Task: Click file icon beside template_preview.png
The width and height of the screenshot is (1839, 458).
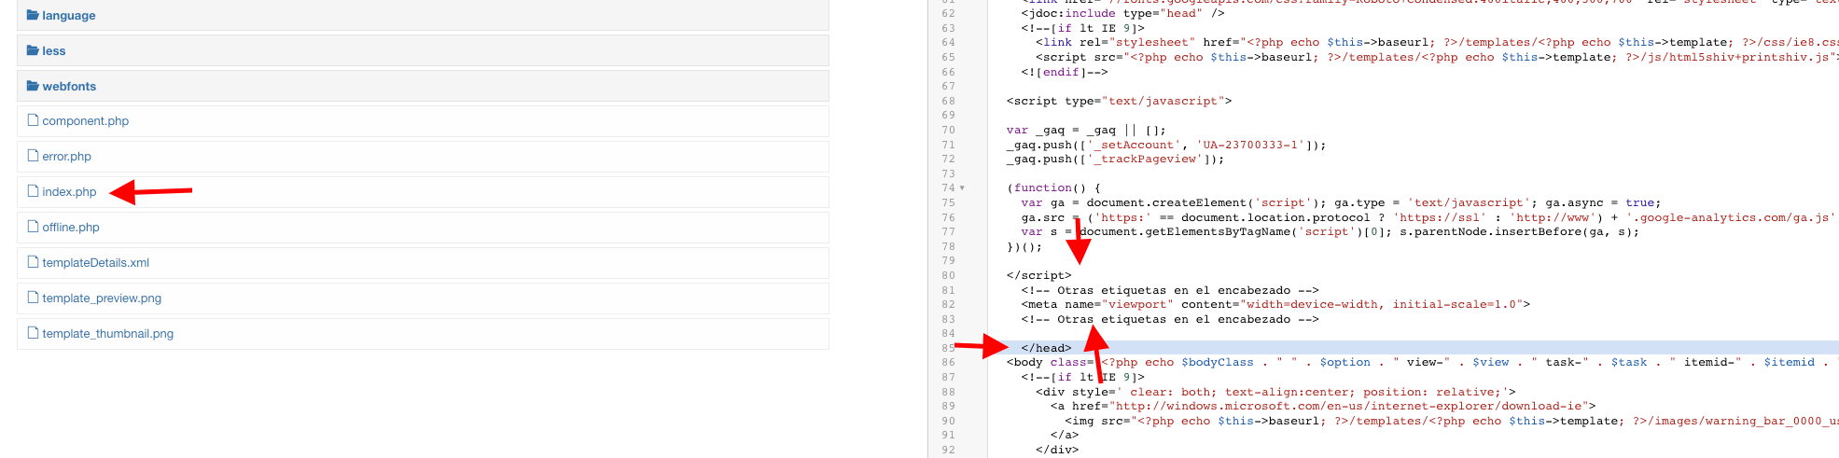Action: pyautogui.click(x=33, y=298)
